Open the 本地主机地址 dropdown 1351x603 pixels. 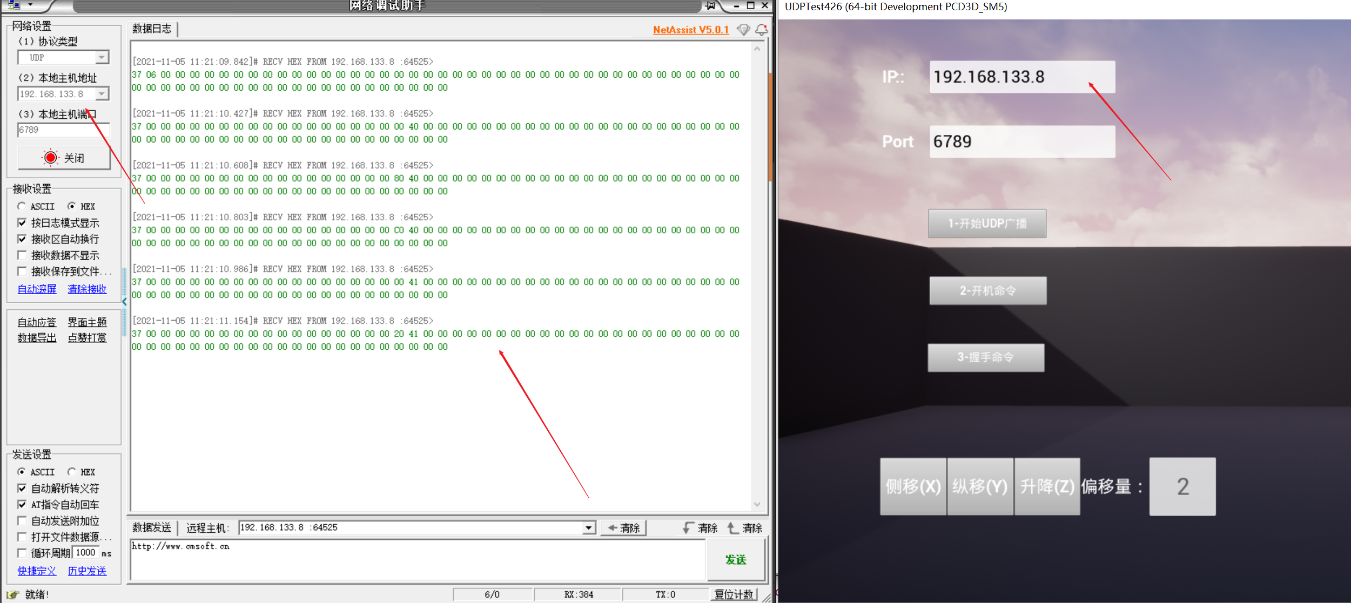coord(102,94)
